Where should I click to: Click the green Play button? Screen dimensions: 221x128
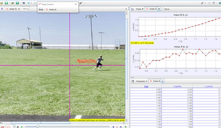(x=22, y=127)
